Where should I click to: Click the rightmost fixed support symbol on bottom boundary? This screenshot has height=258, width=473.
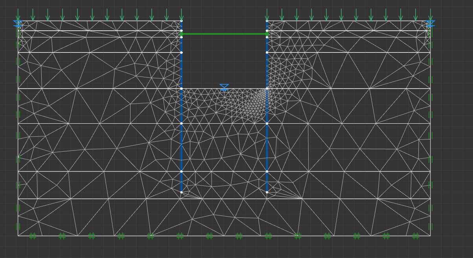[x=416, y=236]
